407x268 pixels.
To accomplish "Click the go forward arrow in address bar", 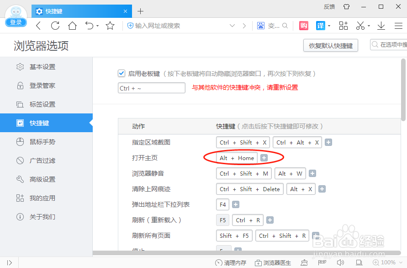I will click(244, 26).
